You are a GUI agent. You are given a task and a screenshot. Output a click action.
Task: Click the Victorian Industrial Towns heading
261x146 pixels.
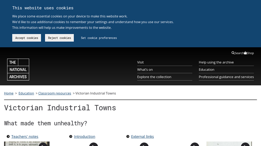pyautogui.click(x=60, y=108)
